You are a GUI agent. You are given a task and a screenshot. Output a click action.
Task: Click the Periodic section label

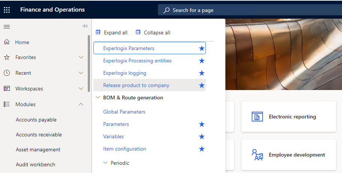click(x=120, y=163)
